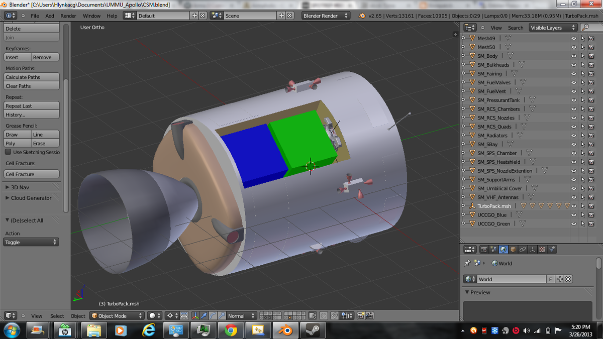Hide UCCGO_Blue with its eye icon

pos(574,214)
